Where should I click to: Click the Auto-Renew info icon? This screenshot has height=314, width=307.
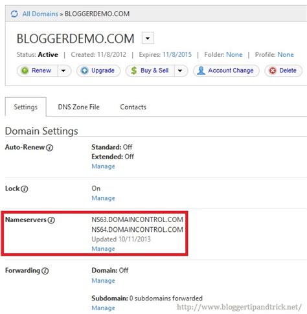pos(50,148)
